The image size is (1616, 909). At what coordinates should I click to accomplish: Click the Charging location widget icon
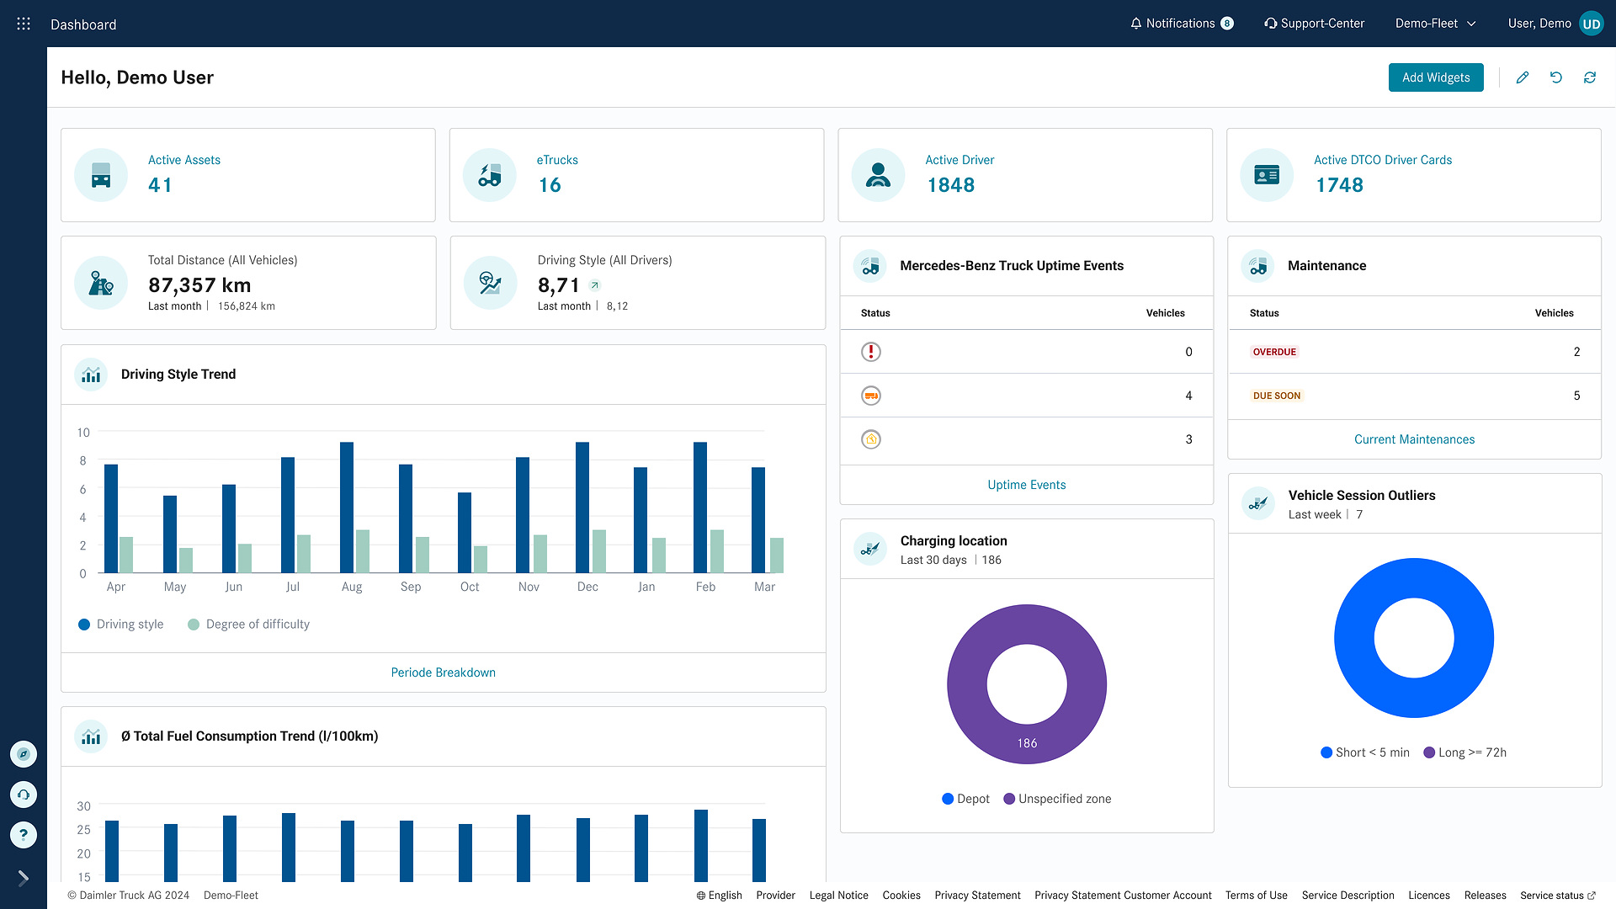click(870, 550)
